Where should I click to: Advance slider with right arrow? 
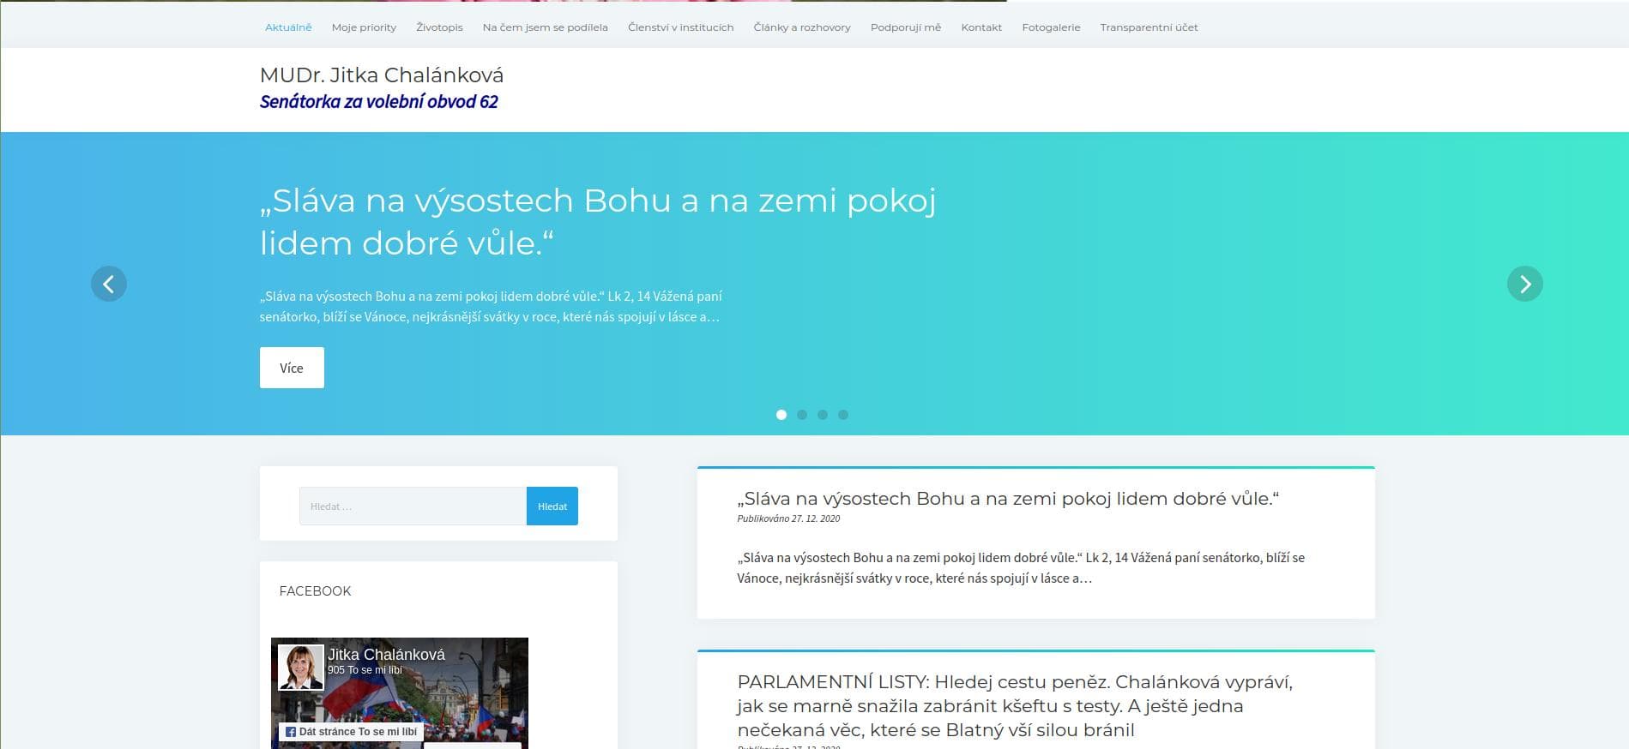(1524, 284)
